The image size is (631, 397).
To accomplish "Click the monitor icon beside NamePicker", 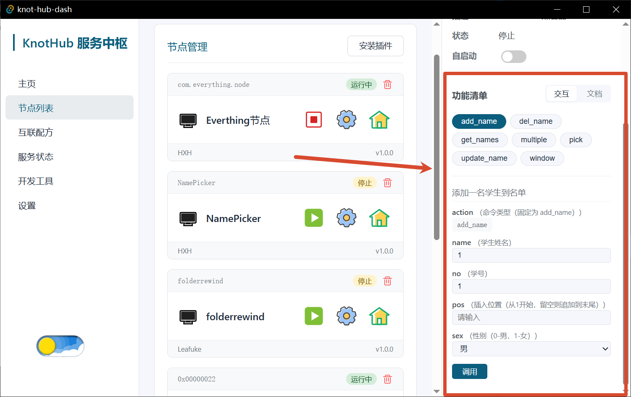I will coord(188,219).
